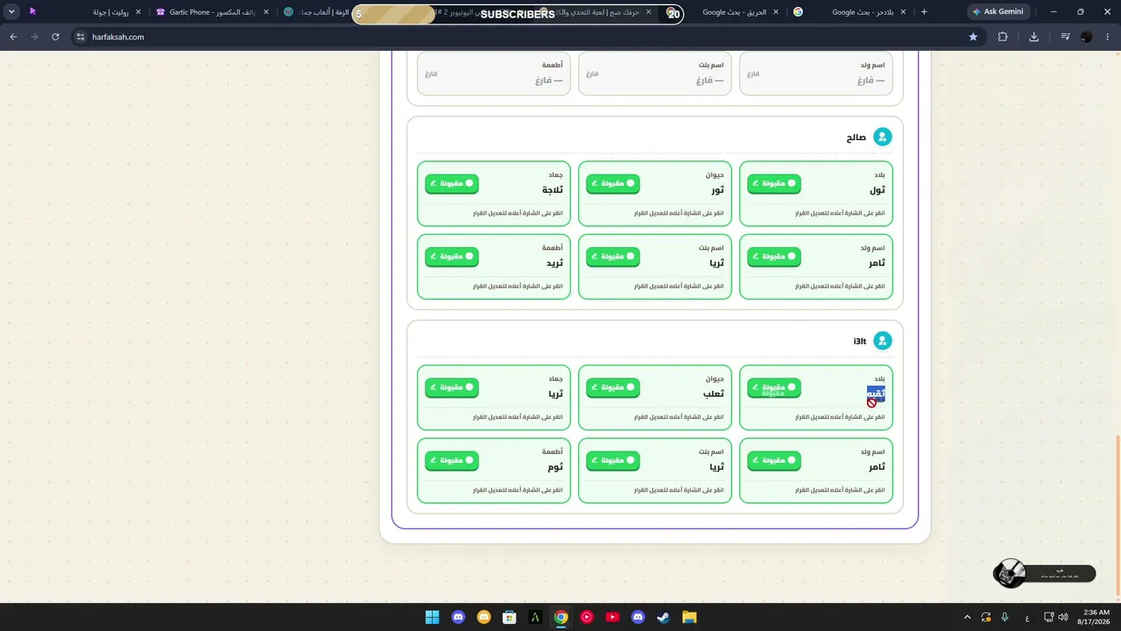Click the avatar icon next to i3lt

tap(883, 340)
